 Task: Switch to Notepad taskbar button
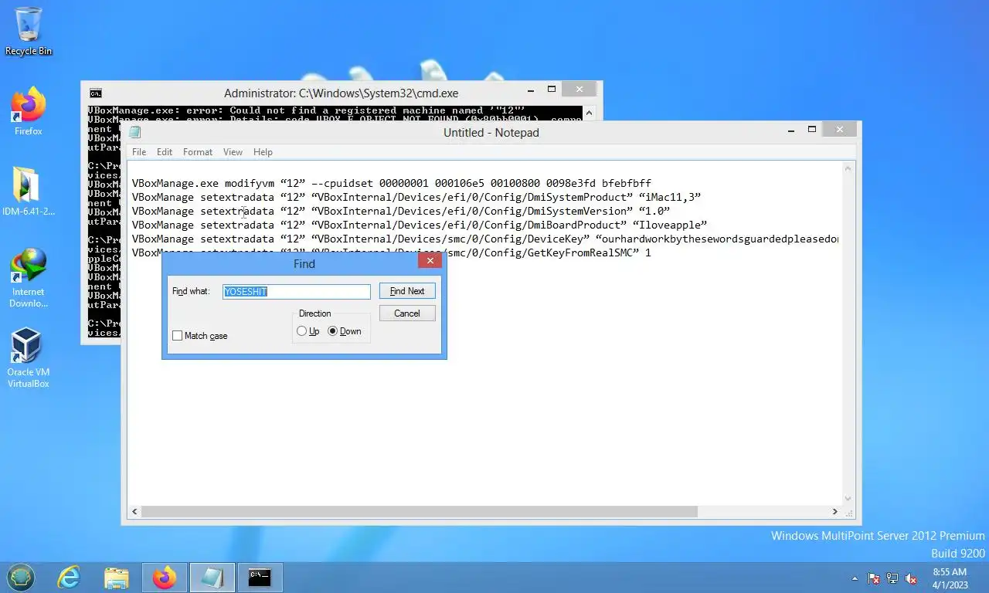point(212,577)
